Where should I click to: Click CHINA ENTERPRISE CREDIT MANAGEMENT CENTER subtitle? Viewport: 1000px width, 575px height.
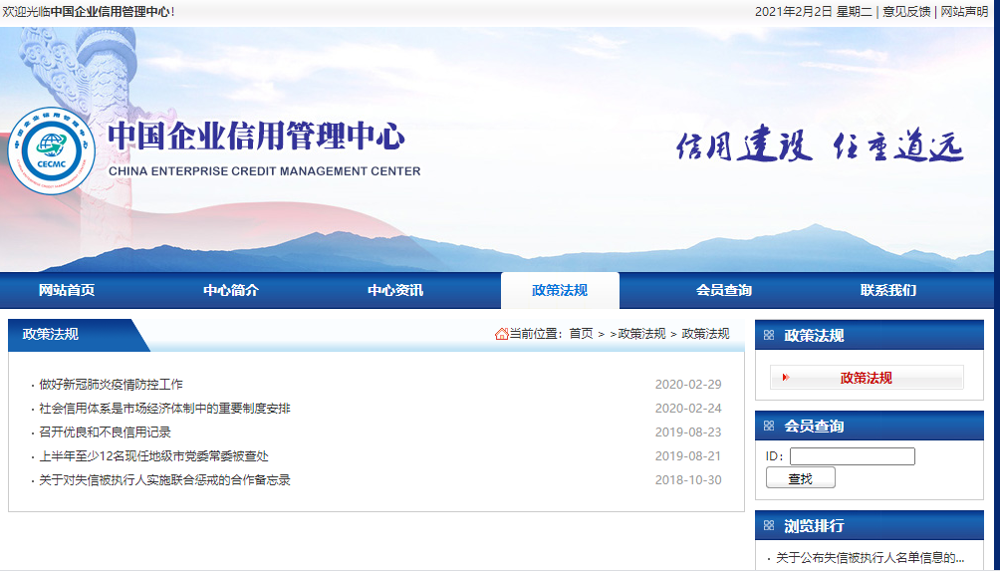pos(265,171)
